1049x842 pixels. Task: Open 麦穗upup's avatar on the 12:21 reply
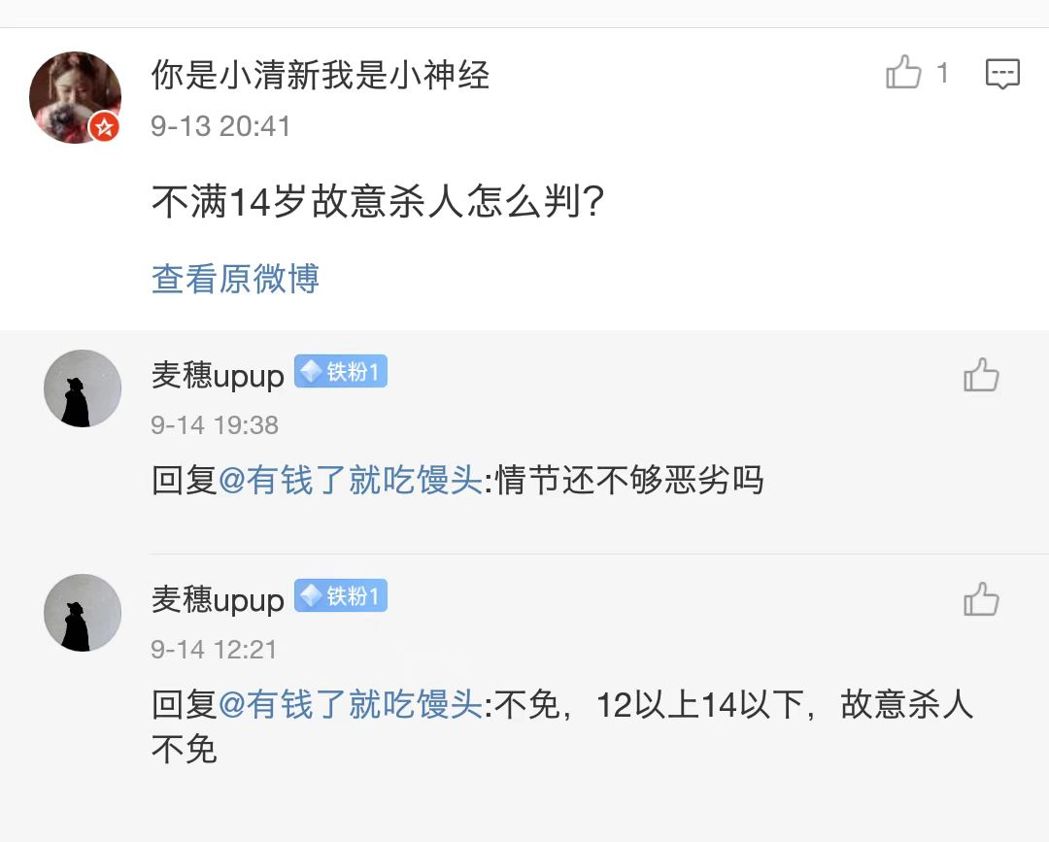83,613
